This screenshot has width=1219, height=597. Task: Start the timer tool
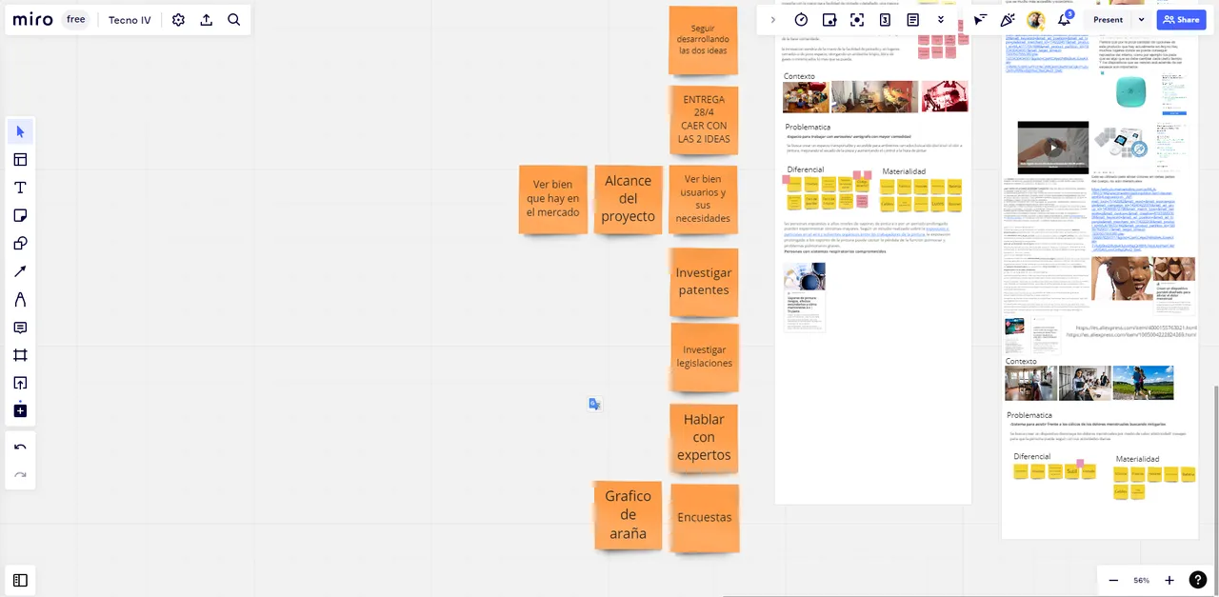[x=801, y=20]
